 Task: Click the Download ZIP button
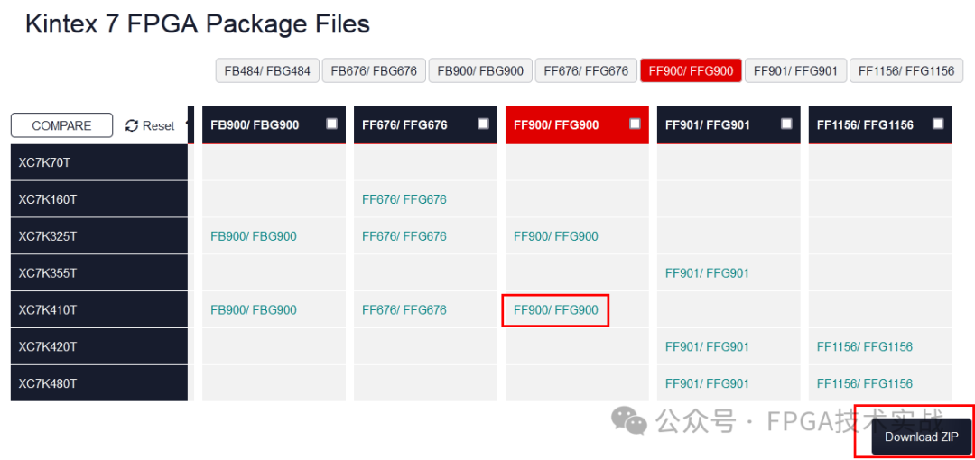(921, 437)
